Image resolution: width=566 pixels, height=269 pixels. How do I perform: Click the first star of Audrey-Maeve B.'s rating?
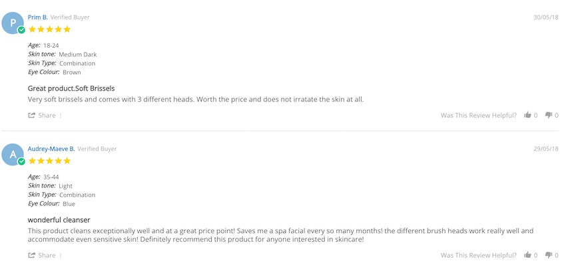pos(32,161)
